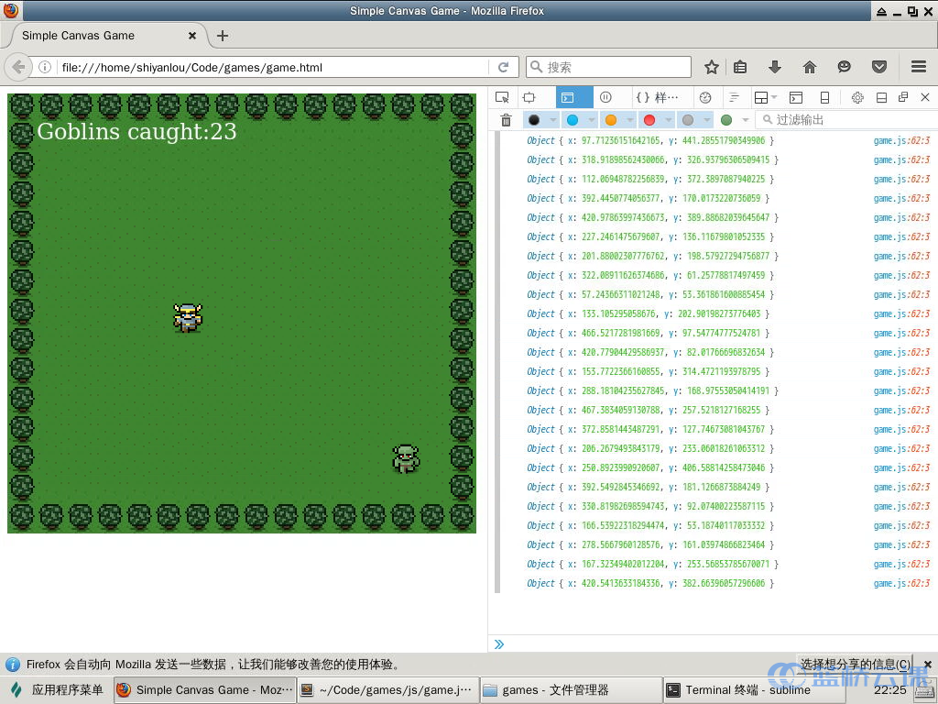Open the Firefox hamburger menu

click(x=917, y=66)
